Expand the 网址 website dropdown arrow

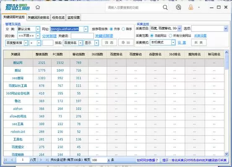[x=86, y=29]
